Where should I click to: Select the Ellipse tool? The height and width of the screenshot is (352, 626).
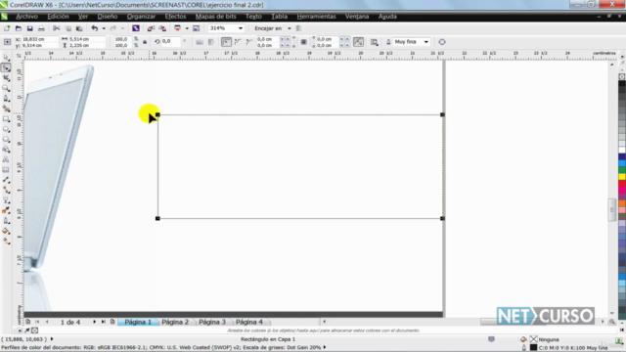pyautogui.click(x=6, y=129)
